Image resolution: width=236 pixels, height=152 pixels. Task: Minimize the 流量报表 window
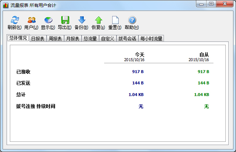pyautogui.click(x=201, y=4)
